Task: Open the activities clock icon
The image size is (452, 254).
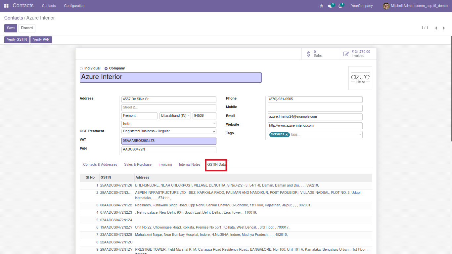Action: click(340, 6)
